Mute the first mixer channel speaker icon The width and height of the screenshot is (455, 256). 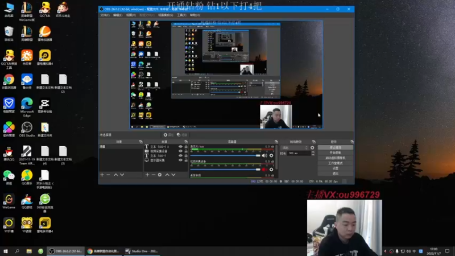[x=264, y=155]
